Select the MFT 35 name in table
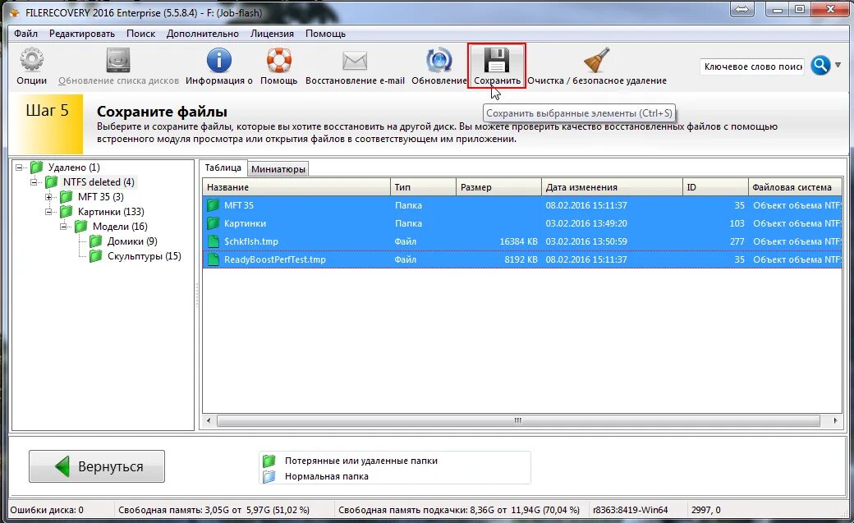The width and height of the screenshot is (854, 523). pos(239,205)
